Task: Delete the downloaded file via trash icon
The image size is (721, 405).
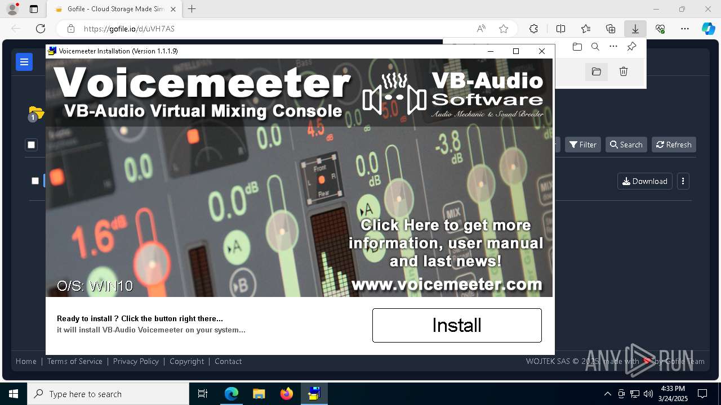Action: click(624, 71)
